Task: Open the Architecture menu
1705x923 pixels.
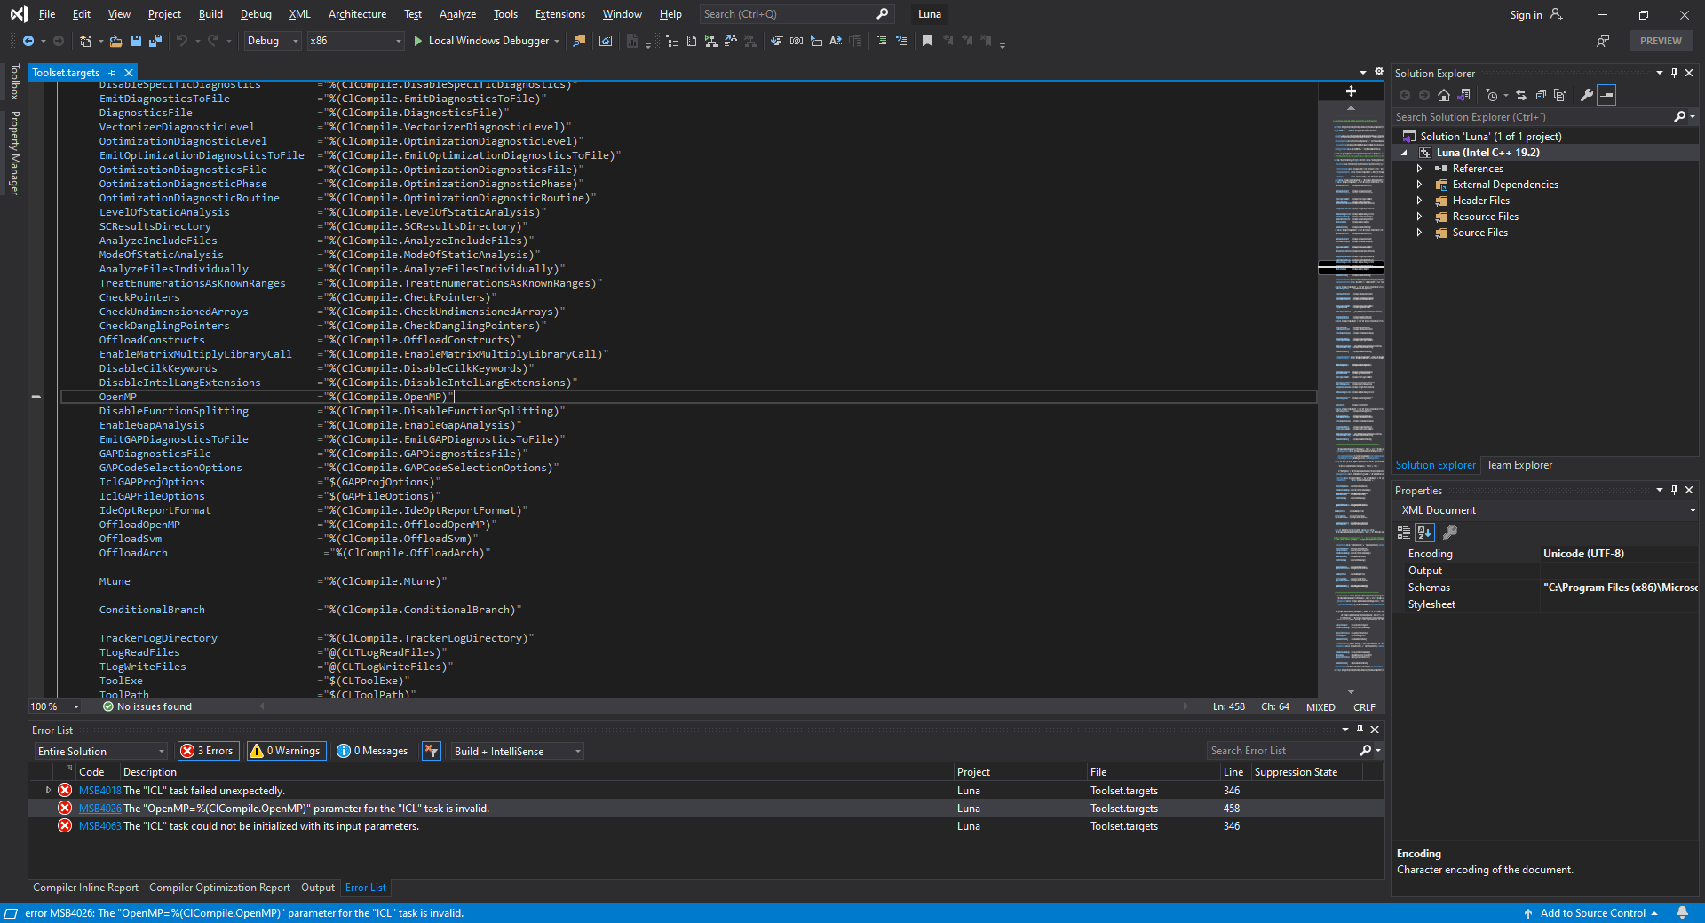Action: click(x=356, y=13)
